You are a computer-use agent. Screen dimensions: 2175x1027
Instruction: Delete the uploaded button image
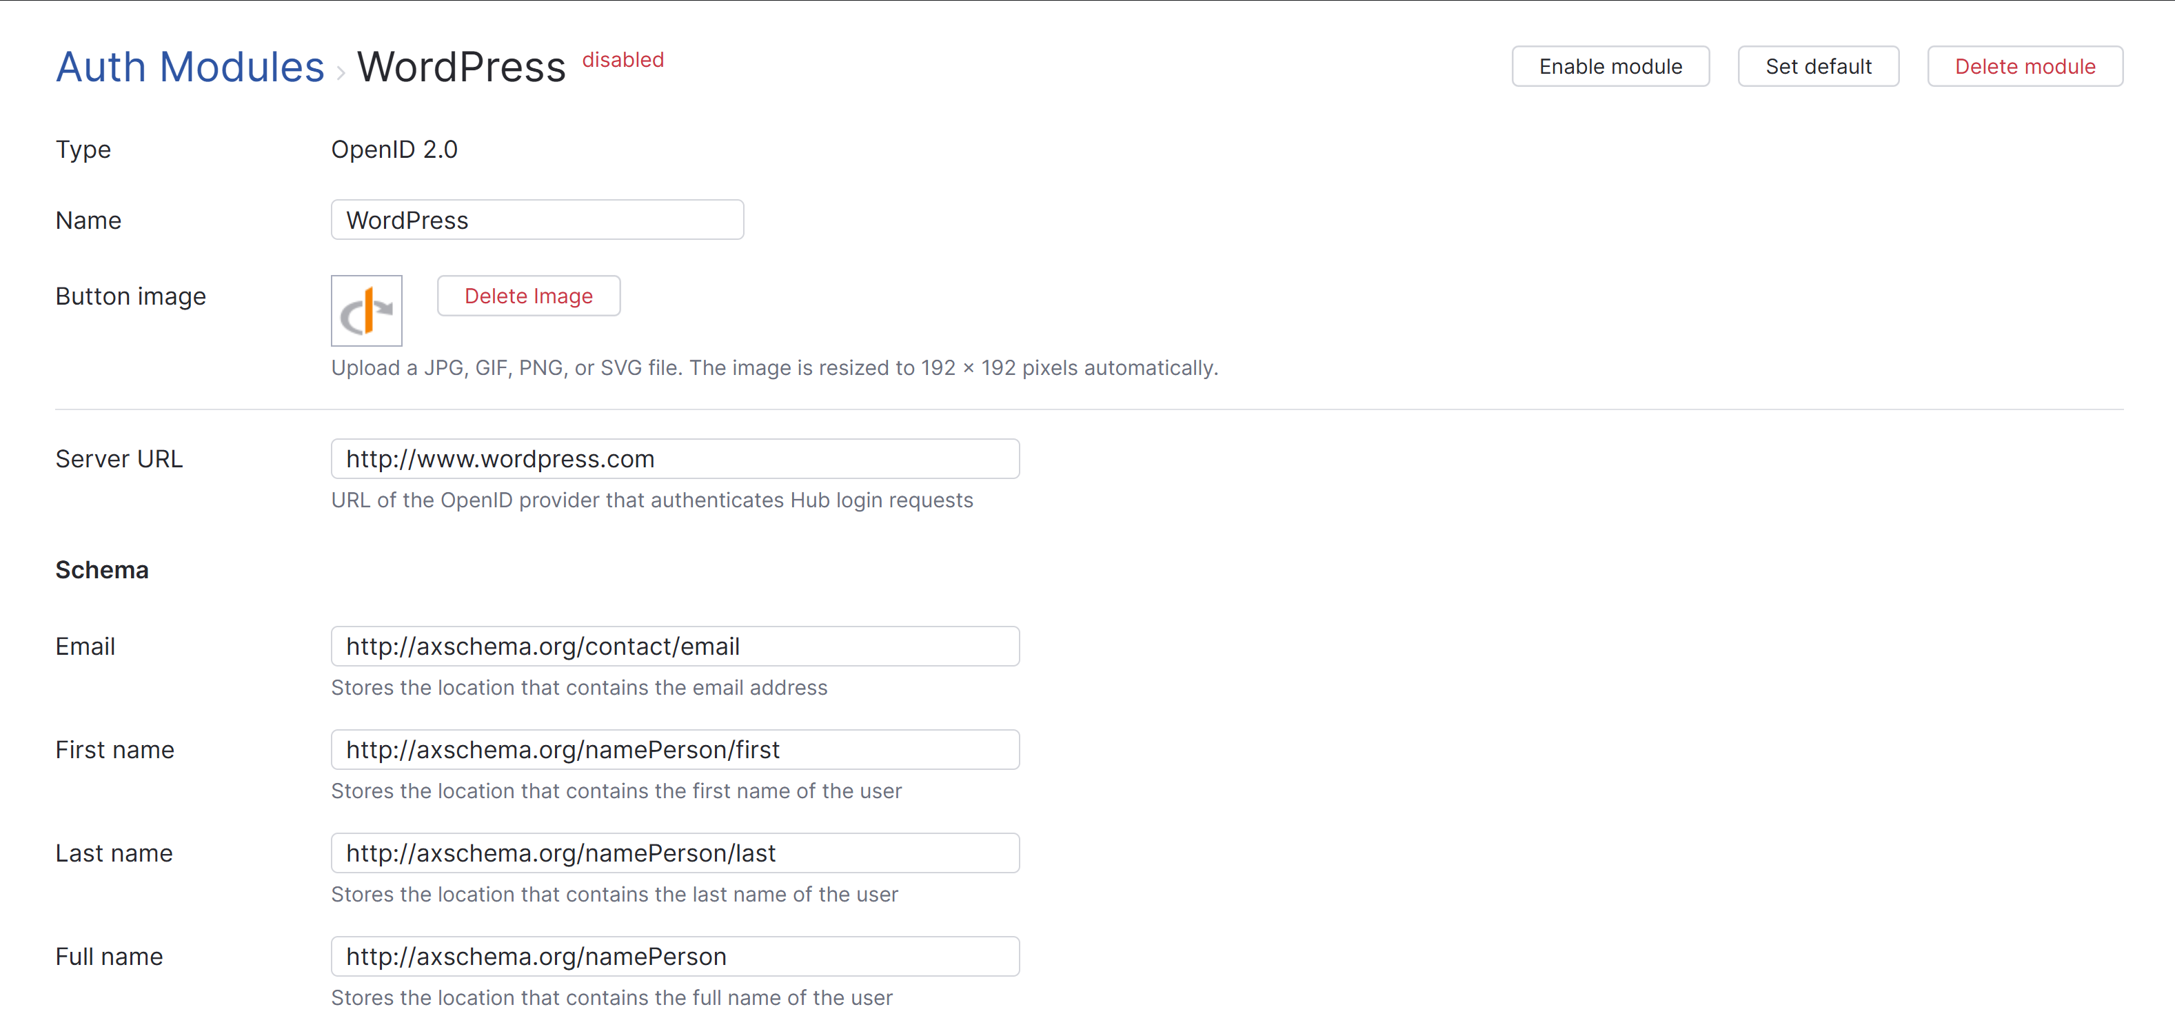pos(529,296)
